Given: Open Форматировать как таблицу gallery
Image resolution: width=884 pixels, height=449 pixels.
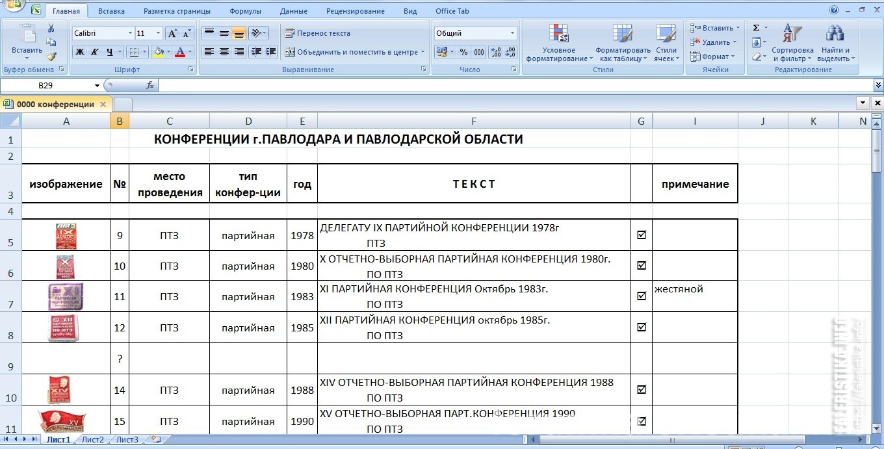Looking at the screenshot, I should (623, 43).
